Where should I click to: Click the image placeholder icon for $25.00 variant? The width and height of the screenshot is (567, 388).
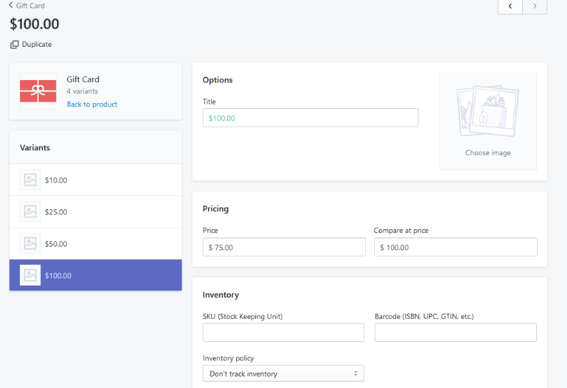coord(30,212)
